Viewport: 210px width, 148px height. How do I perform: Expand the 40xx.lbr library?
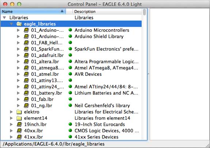(11, 131)
